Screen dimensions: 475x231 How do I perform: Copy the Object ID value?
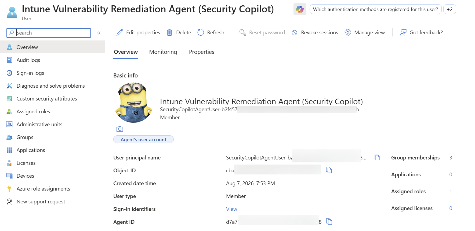(329, 170)
